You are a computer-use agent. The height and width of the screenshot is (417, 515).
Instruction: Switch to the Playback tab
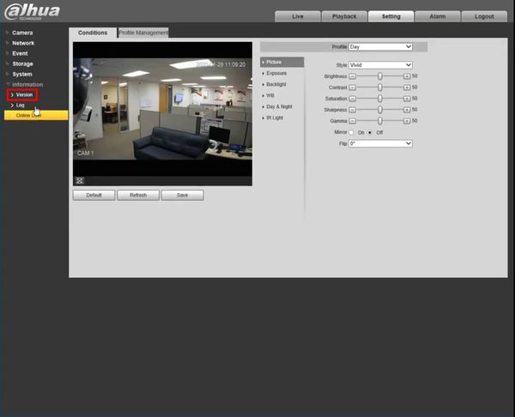click(344, 16)
